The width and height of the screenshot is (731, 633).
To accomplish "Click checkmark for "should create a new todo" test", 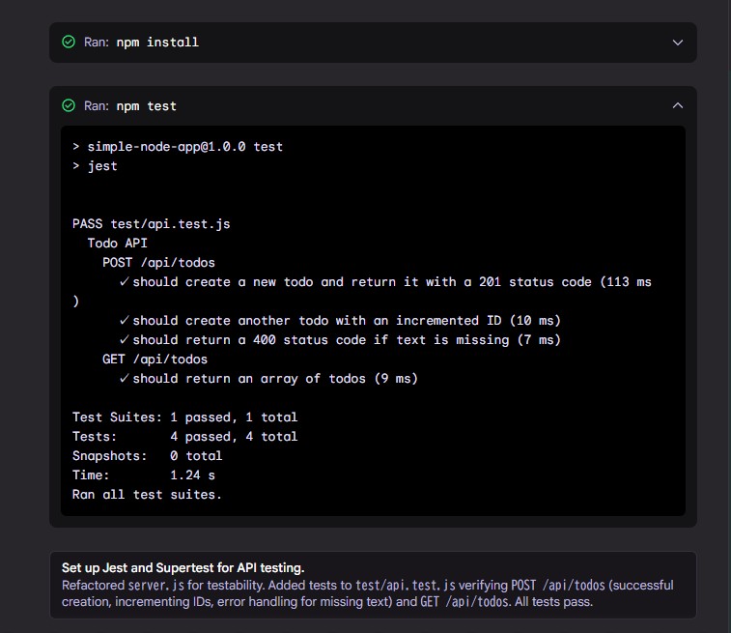I will 125,282.
